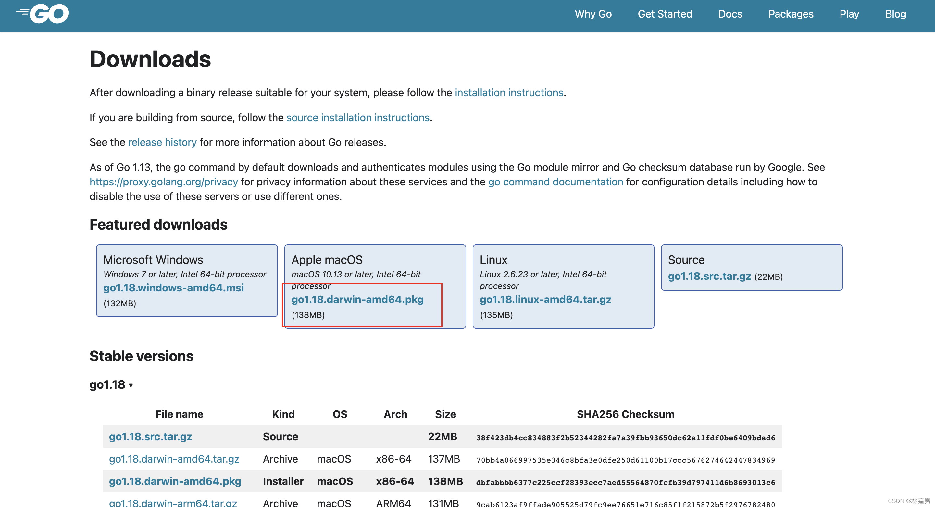The width and height of the screenshot is (935, 507).
Task: Click go1.18.darwin-amd64.tar.gz in the table
Action: point(174,459)
